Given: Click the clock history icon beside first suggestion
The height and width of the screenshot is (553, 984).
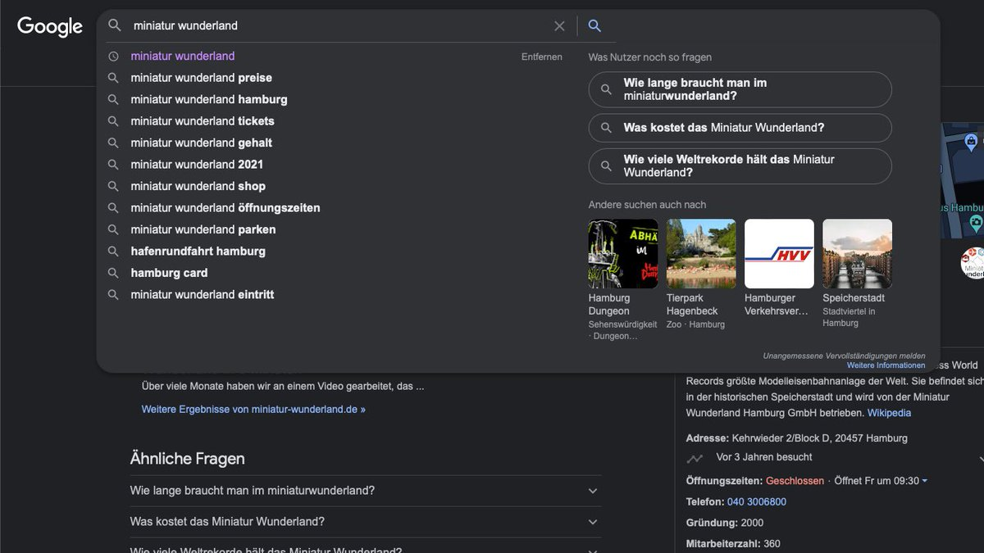Looking at the screenshot, I should (x=113, y=57).
